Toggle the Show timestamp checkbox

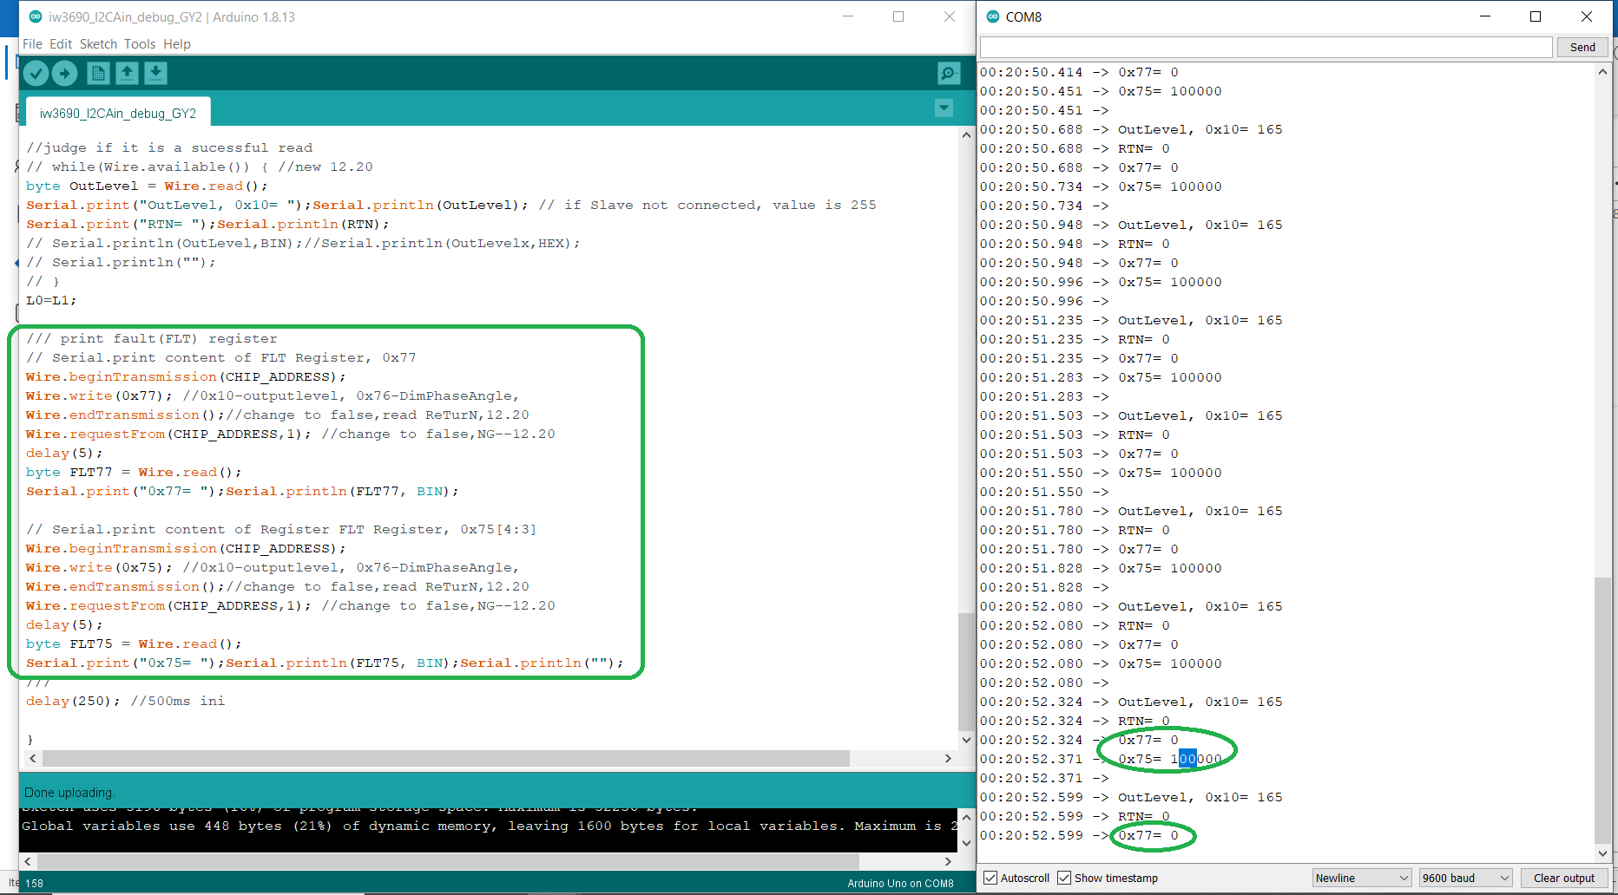point(1064,878)
